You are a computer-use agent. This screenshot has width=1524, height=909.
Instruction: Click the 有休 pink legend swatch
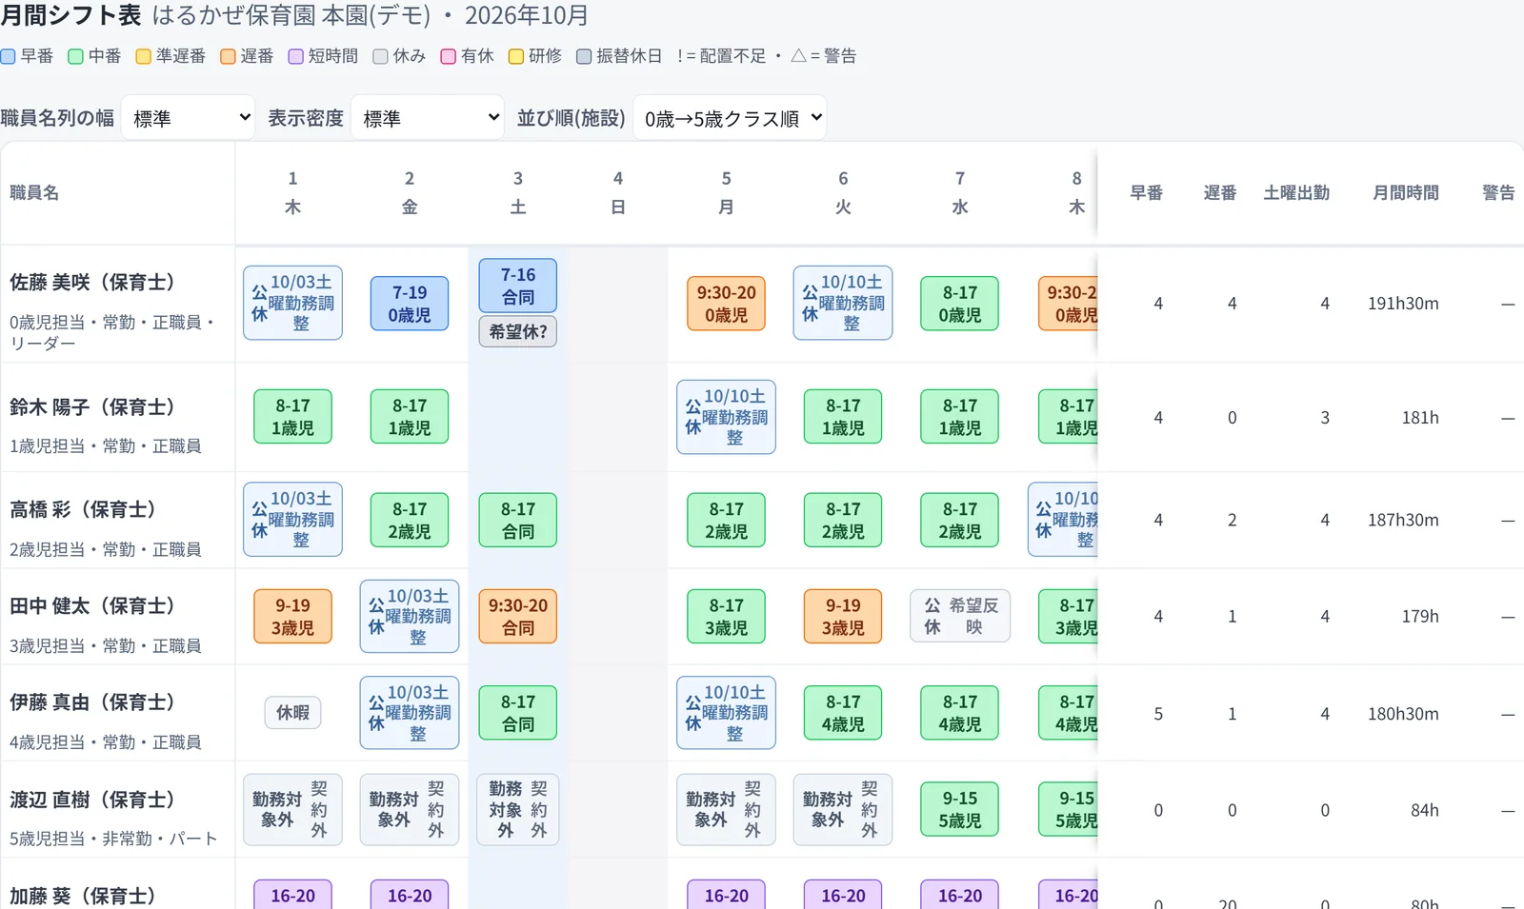(x=449, y=56)
